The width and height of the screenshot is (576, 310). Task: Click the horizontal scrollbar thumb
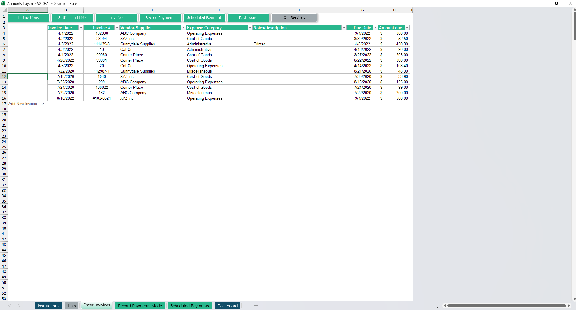[506, 306]
